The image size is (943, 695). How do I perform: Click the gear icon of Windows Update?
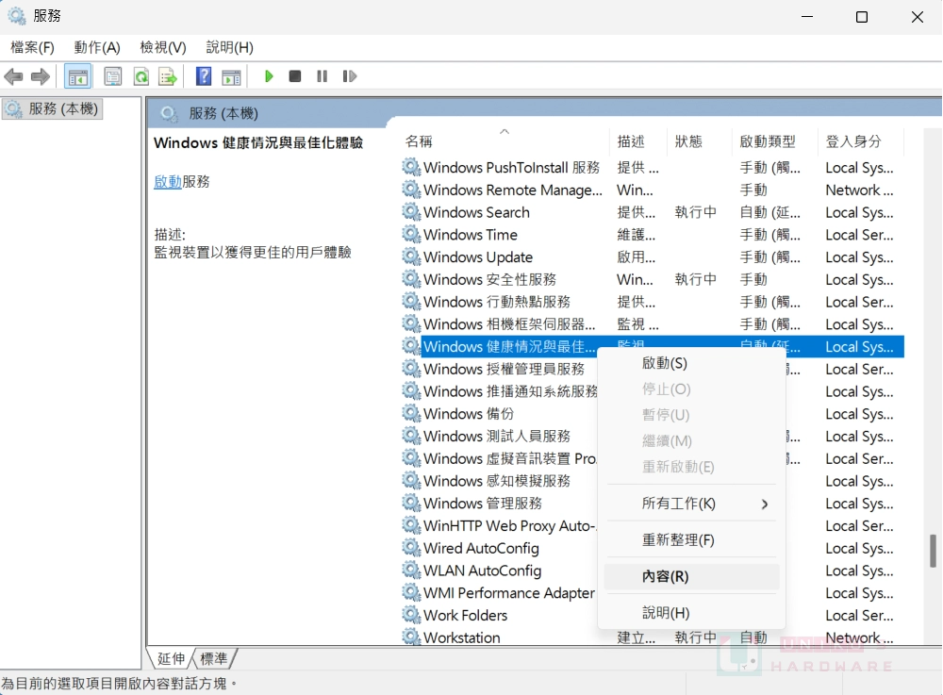411,256
